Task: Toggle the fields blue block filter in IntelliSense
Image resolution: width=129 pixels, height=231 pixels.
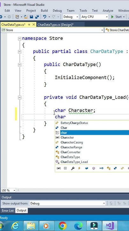Action: coord(87,168)
